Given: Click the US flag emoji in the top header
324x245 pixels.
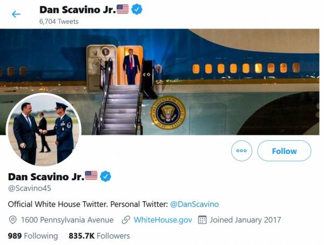Looking at the screenshot, I should coord(123,9).
